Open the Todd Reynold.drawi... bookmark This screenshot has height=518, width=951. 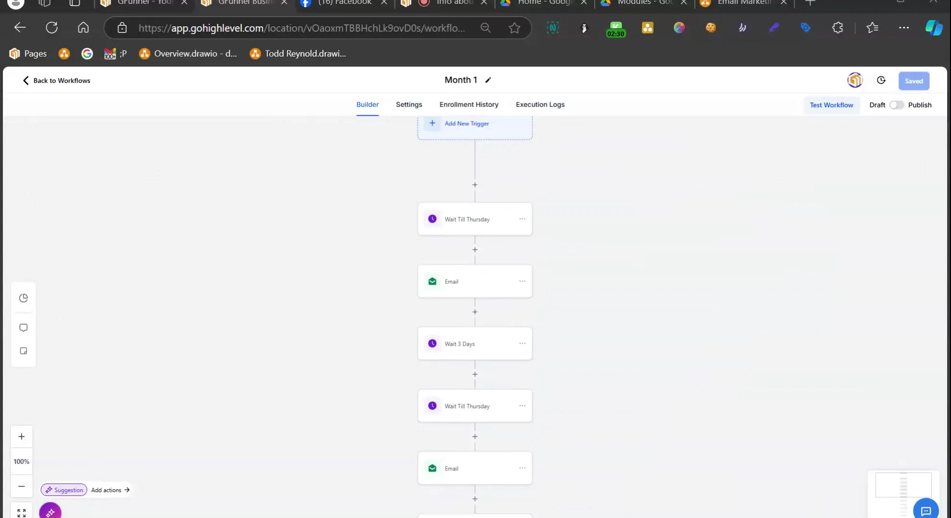click(x=298, y=54)
